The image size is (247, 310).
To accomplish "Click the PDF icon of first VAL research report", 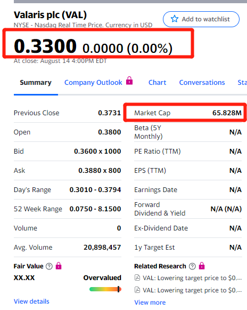I will 137,278.
